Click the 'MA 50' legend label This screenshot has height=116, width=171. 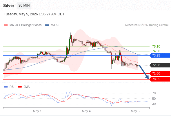(x=55, y=25)
